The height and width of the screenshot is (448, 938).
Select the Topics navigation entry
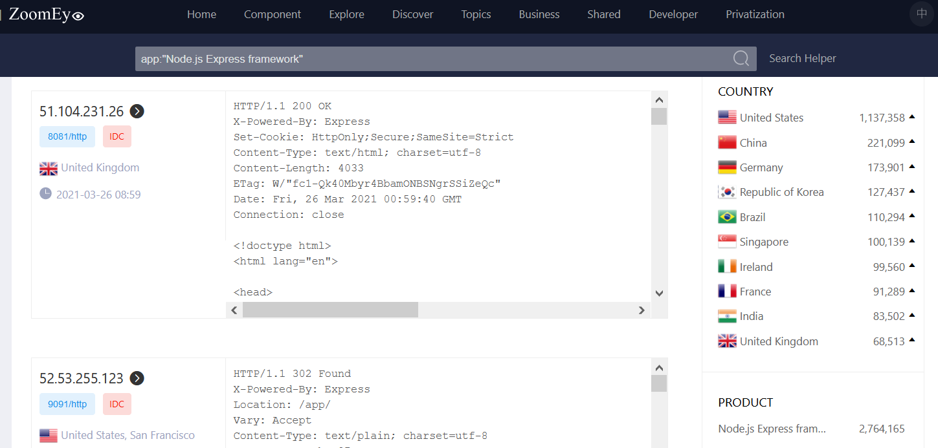coord(476,14)
